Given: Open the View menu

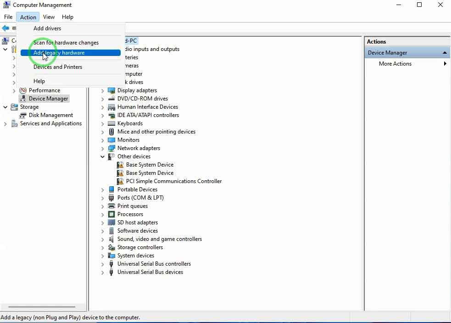Looking at the screenshot, I should [49, 17].
